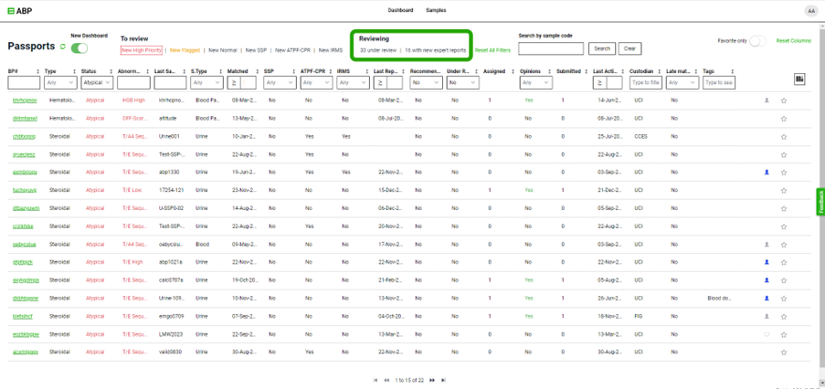Select the New ATPF-CPR filter

click(293, 50)
